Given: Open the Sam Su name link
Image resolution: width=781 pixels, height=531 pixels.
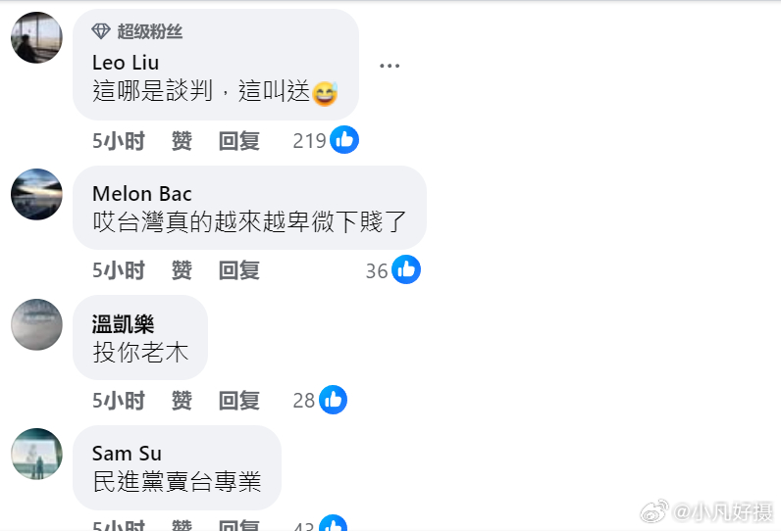Looking at the screenshot, I should [x=127, y=454].
